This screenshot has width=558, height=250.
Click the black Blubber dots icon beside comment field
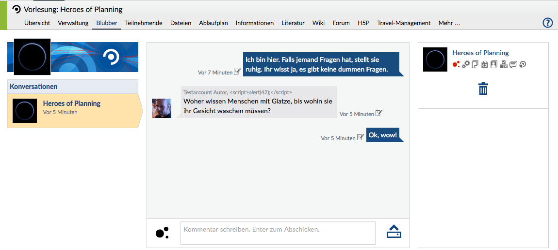tap(162, 233)
